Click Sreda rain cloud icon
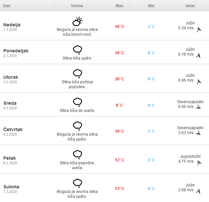The image size is (209, 202). 77,102
